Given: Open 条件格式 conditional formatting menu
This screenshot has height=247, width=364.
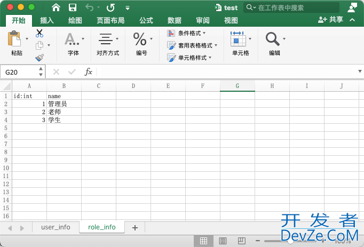Looking at the screenshot, I should 186,33.
